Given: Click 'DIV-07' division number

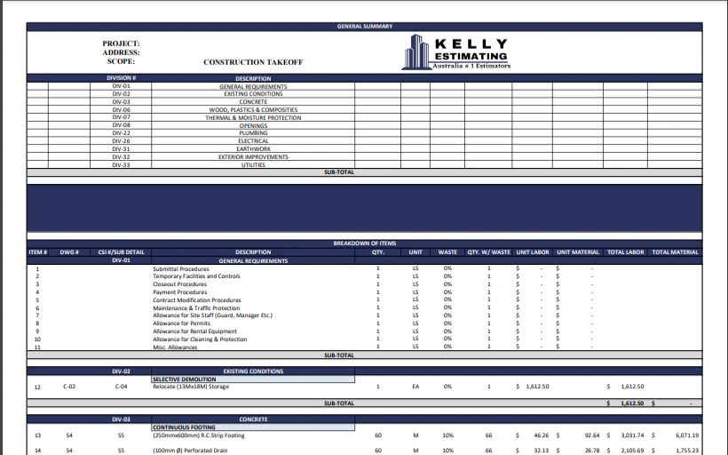Looking at the screenshot, I should click(x=121, y=117).
